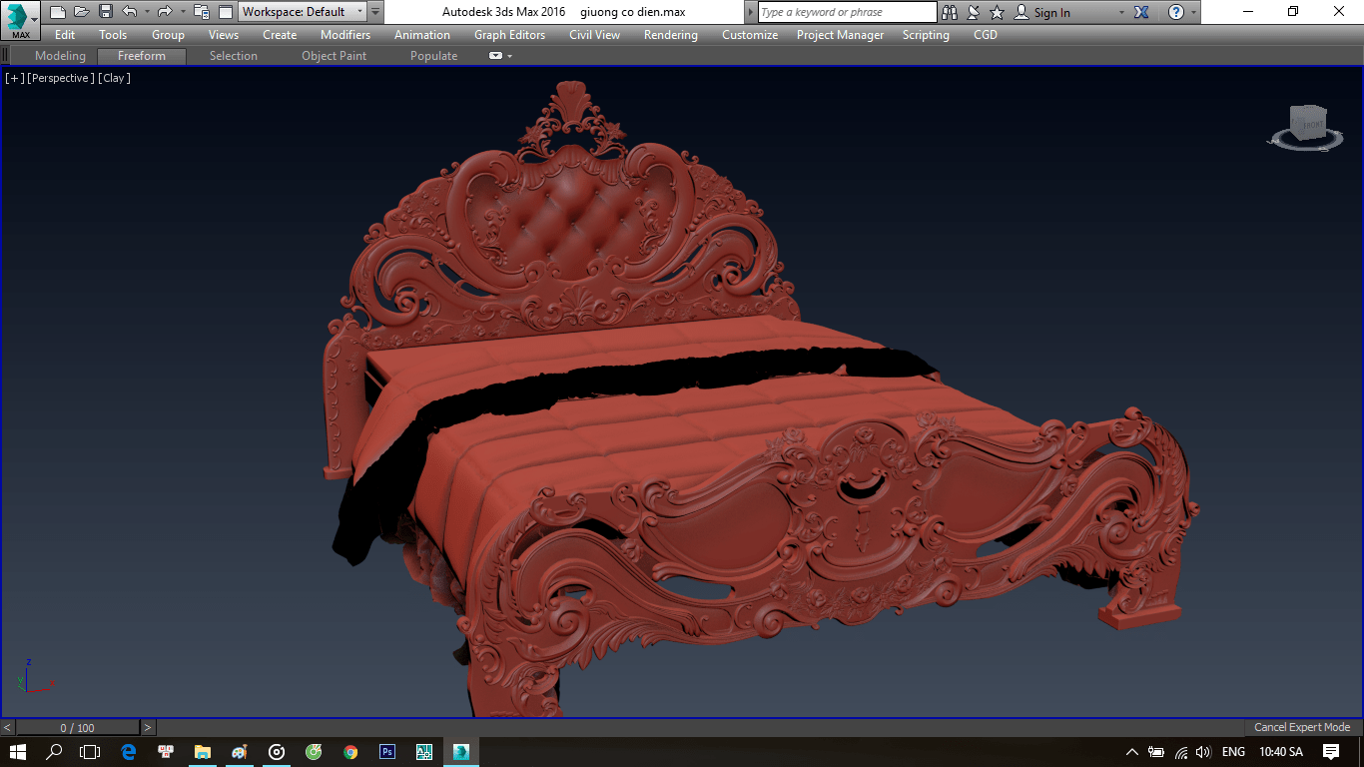
Task: Save the file with the floppy disk icon
Action: pyautogui.click(x=106, y=12)
